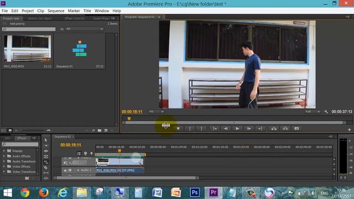Select the Slide tool
The image size is (354, 199).
coord(46,178)
